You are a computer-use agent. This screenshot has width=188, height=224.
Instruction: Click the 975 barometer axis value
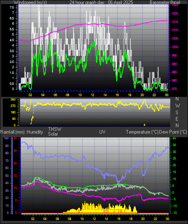coord(174,89)
